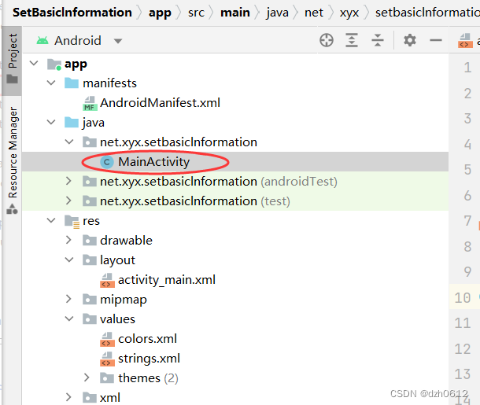
Task: Select the app module folder icon
Action: [x=54, y=64]
